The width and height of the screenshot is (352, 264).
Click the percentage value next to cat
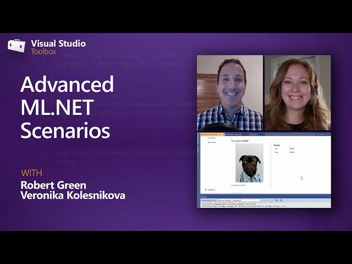(x=291, y=148)
